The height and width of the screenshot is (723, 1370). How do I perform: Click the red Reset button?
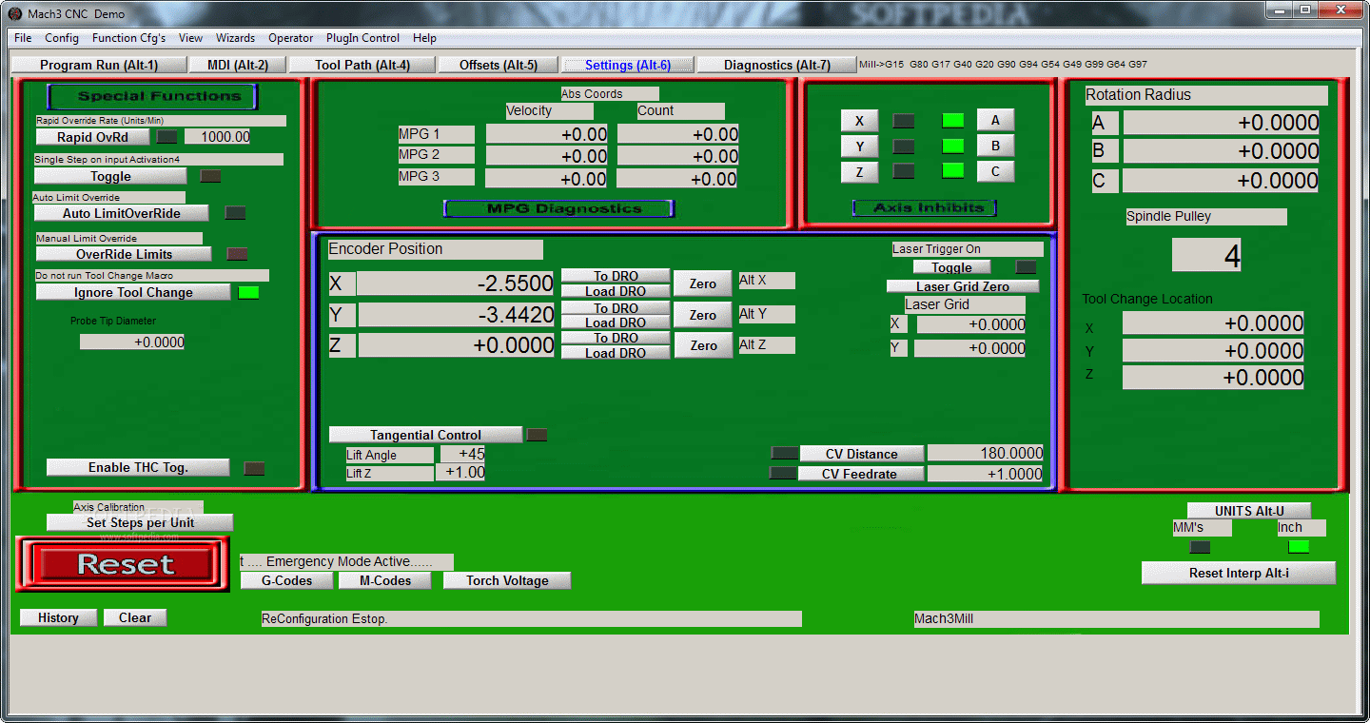[x=124, y=564]
